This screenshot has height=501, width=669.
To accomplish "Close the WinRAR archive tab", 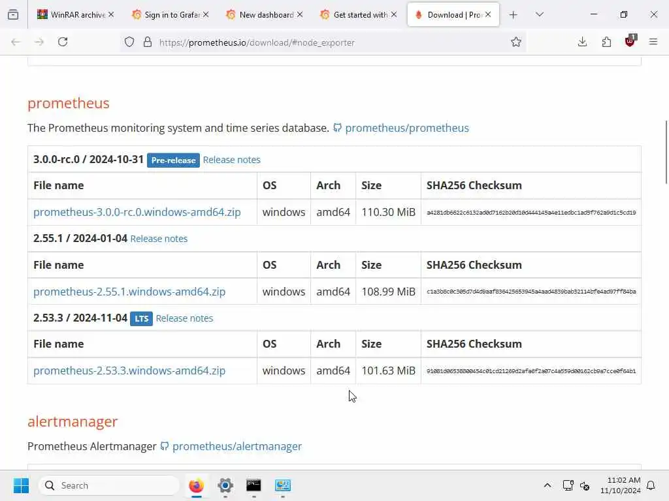I will [x=111, y=14].
